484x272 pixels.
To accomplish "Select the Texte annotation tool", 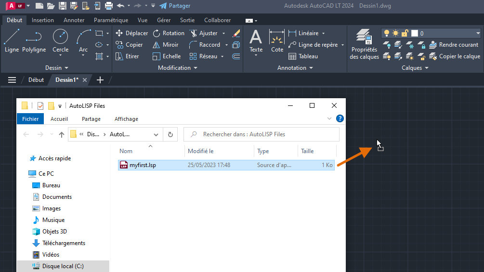I will (x=256, y=41).
